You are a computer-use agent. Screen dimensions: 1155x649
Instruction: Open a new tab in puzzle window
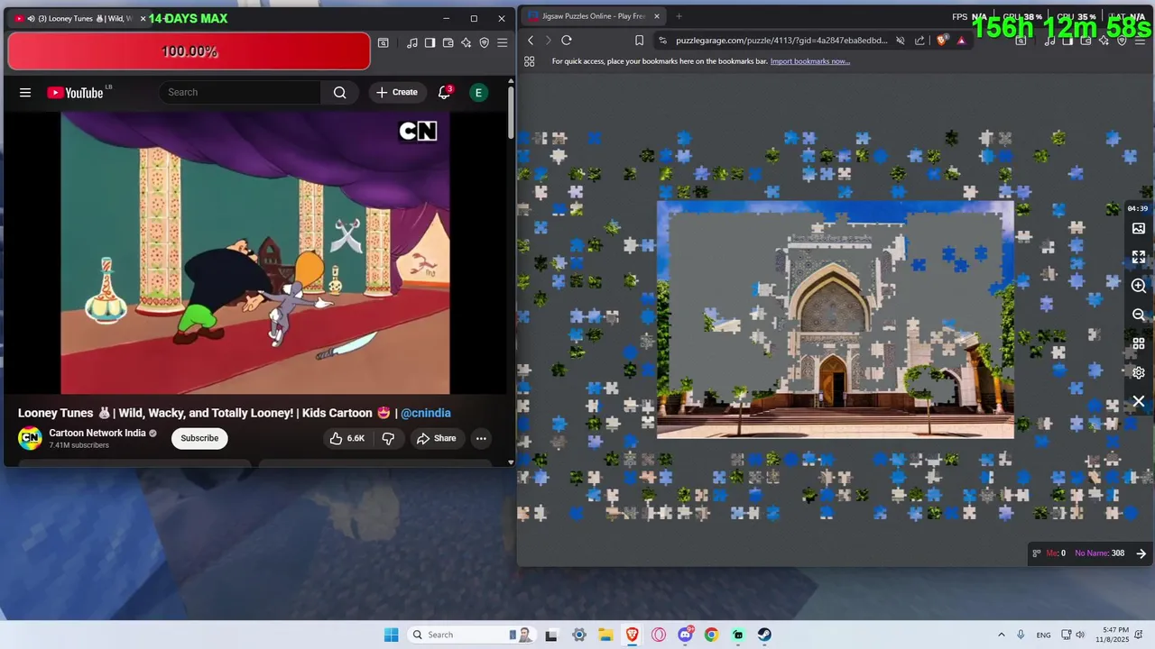pyautogui.click(x=679, y=15)
